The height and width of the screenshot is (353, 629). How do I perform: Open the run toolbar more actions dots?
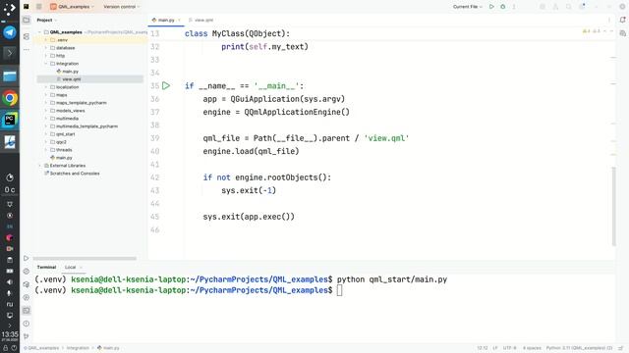514,7
